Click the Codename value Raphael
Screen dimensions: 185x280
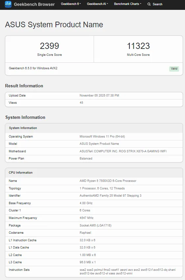coord(85,233)
